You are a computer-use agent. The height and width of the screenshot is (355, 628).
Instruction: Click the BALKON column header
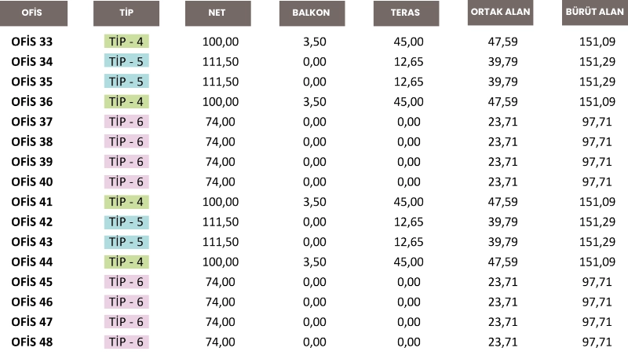312,13
